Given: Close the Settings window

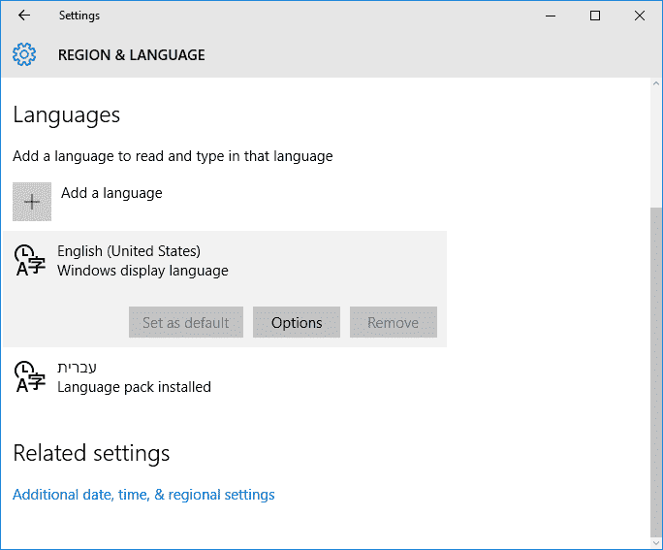Looking at the screenshot, I should tap(640, 16).
